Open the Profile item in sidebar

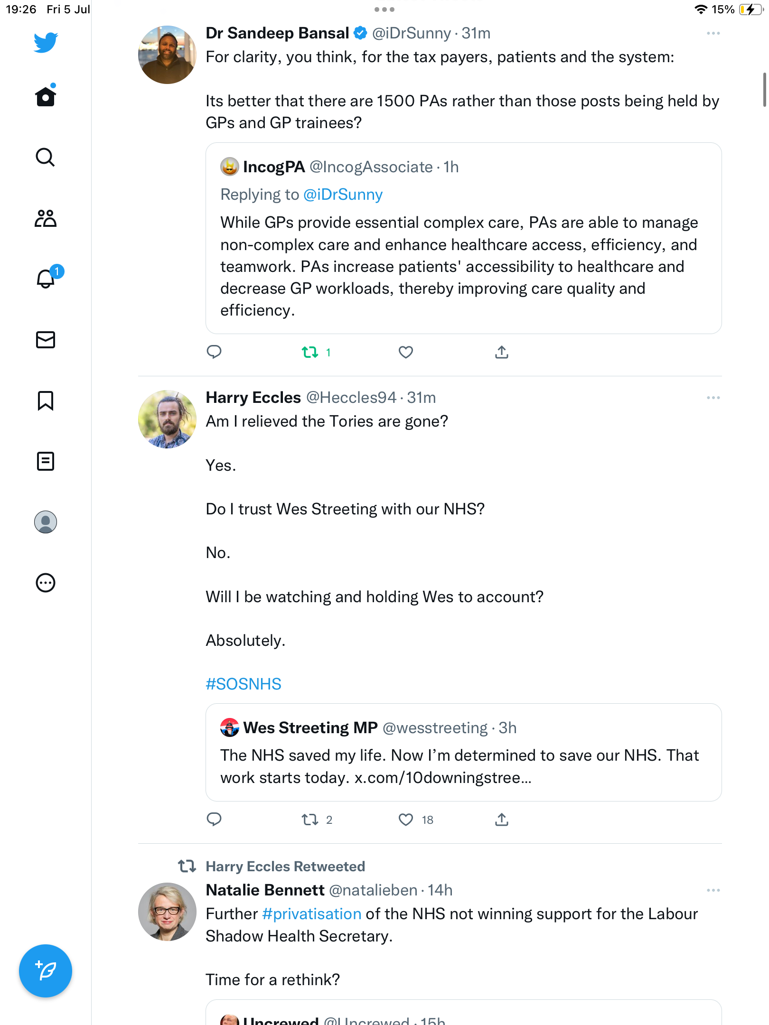click(46, 522)
